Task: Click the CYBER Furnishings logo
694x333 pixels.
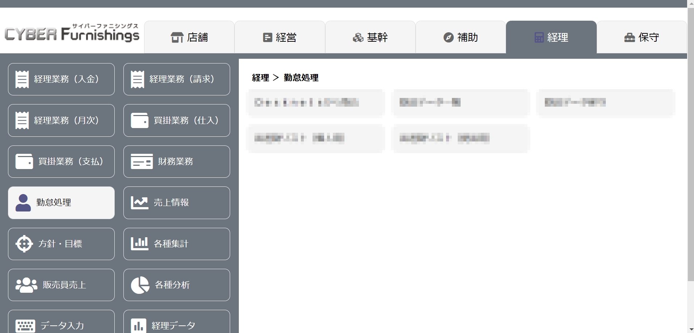Action: tap(72, 33)
